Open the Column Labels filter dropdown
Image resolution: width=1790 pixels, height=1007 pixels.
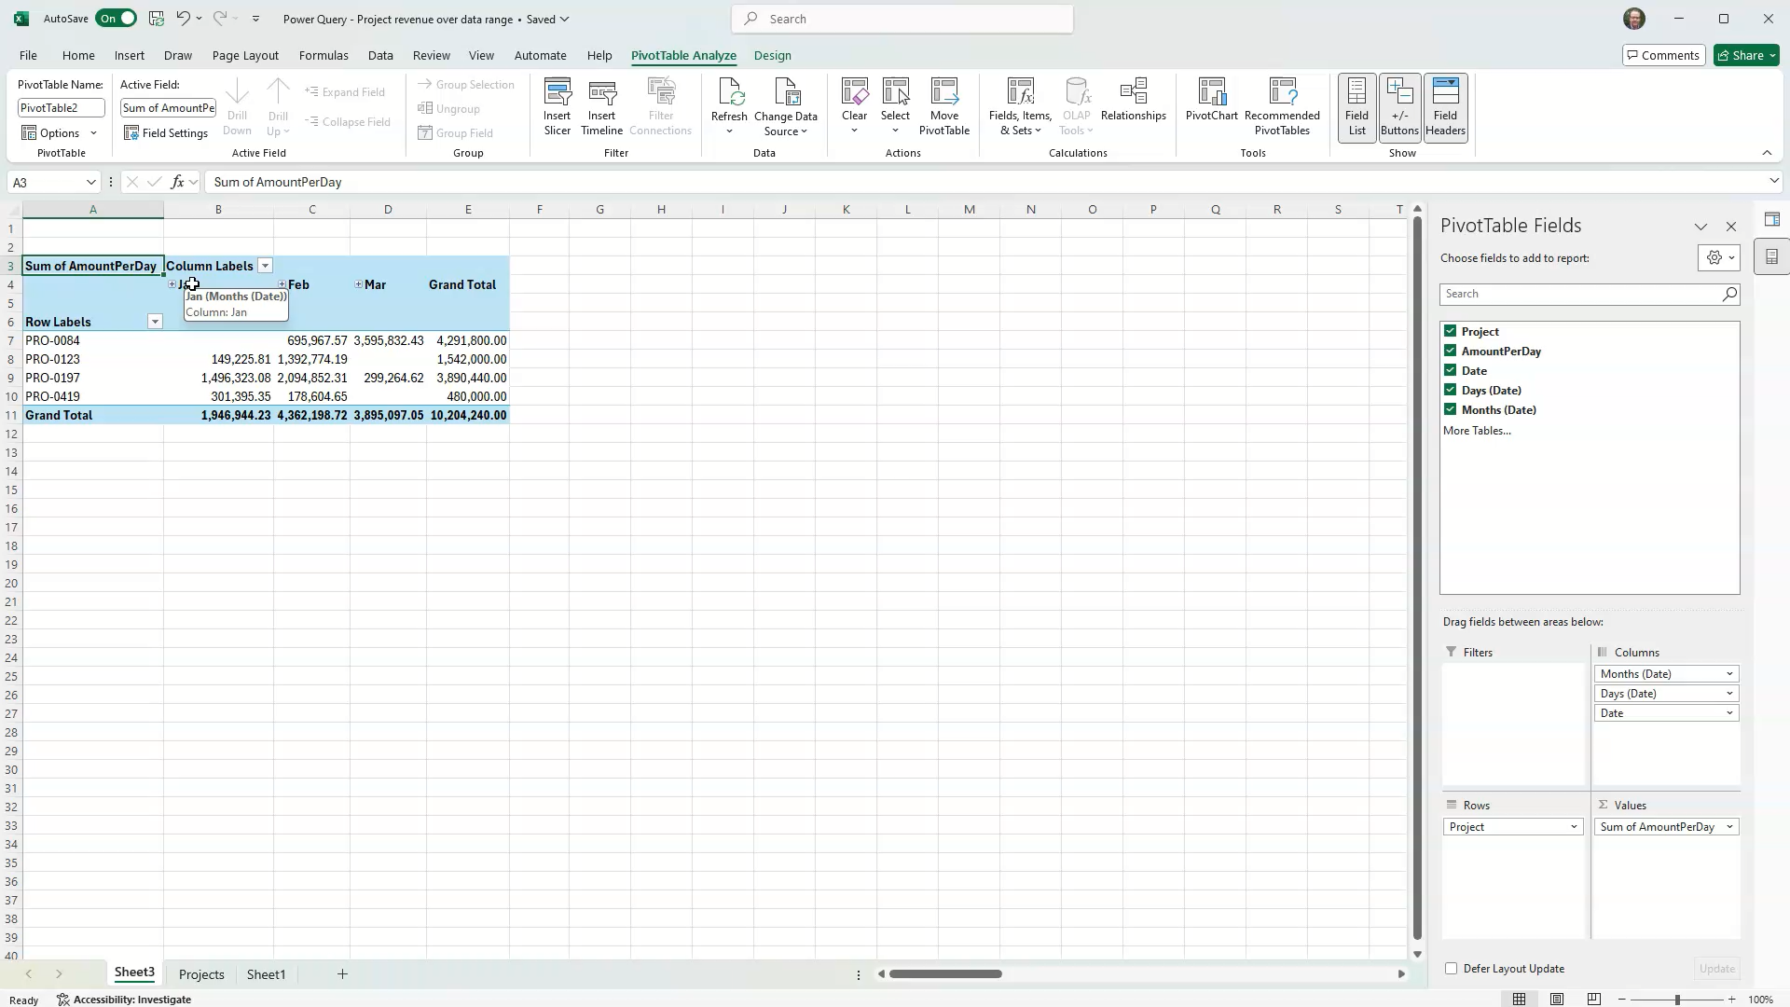[265, 265]
